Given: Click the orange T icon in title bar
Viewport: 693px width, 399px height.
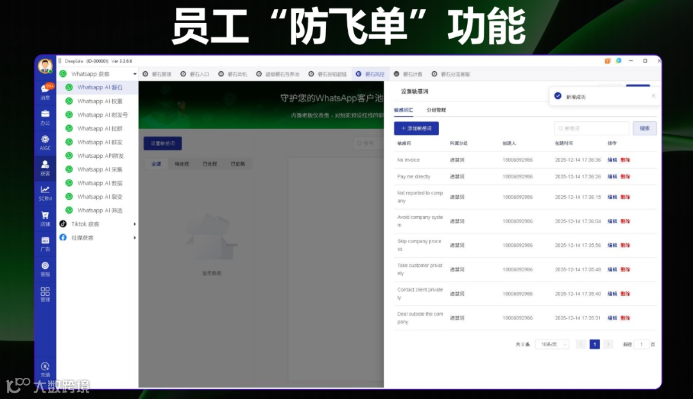Looking at the screenshot, I should pyautogui.click(x=607, y=61).
